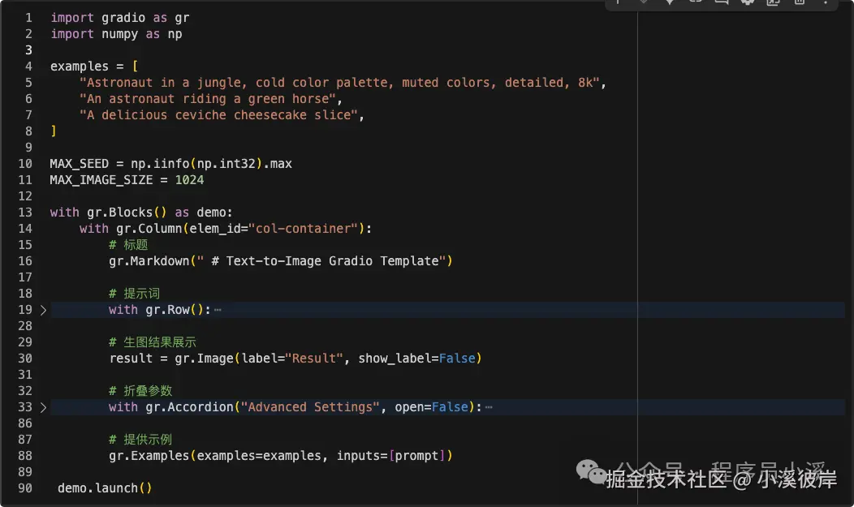Click the closing bracket on line 8
Image resolution: width=854 pixels, height=507 pixels.
54,131
